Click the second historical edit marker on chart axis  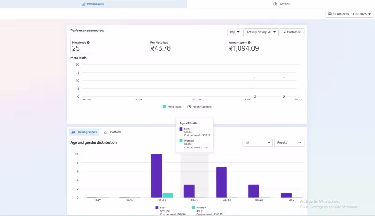284,97
